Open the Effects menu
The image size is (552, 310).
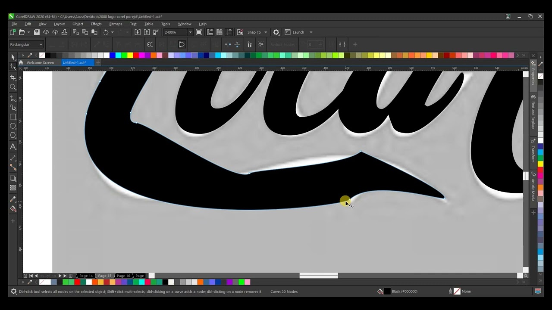[x=96, y=24]
